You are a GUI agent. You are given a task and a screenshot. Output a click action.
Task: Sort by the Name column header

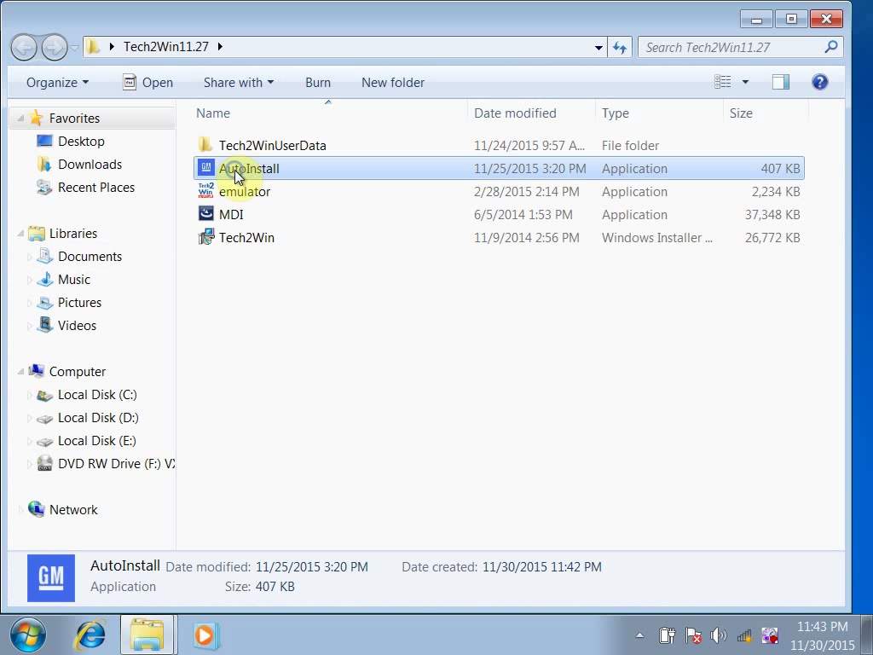330,113
